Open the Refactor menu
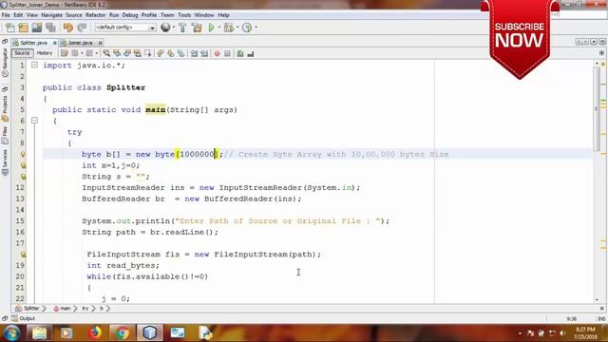This screenshot has width=608, height=342. pyautogui.click(x=95, y=15)
